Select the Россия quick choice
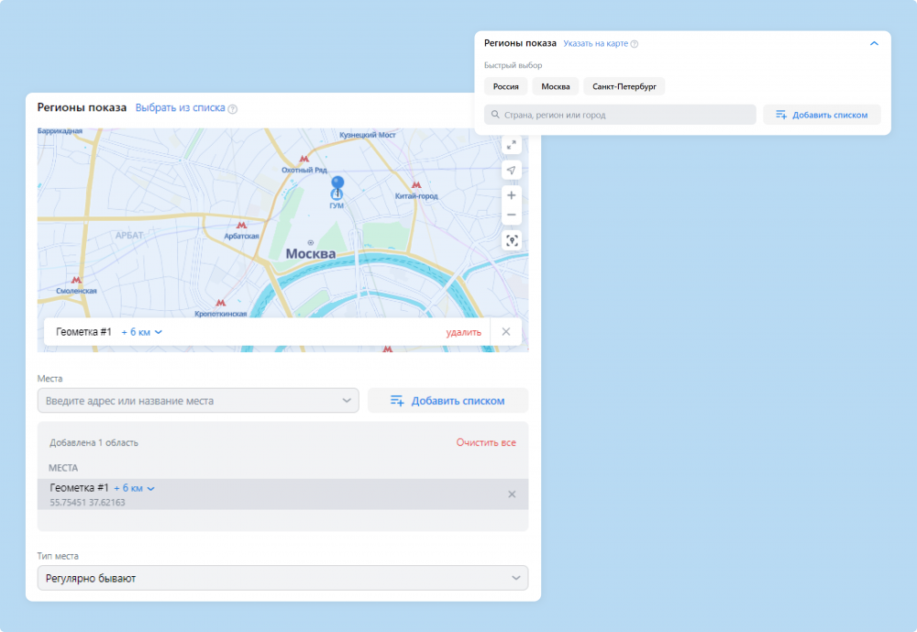This screenshot has height=632, width=917. (506, 86)
